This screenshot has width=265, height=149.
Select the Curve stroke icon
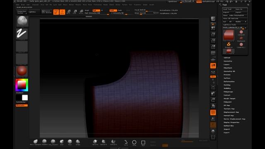pyautogui.click(x=126, y=142)
